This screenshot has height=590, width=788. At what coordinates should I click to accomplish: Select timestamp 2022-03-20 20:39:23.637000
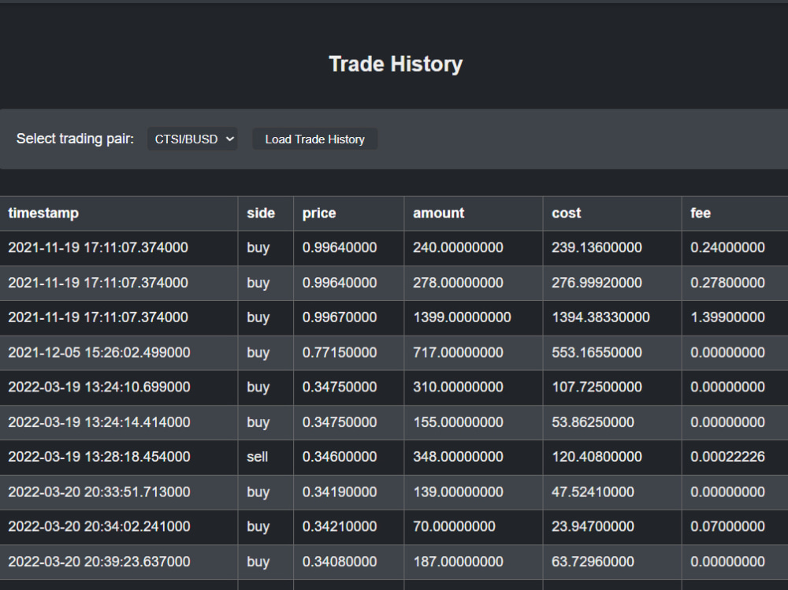click(x=99, y=562)
